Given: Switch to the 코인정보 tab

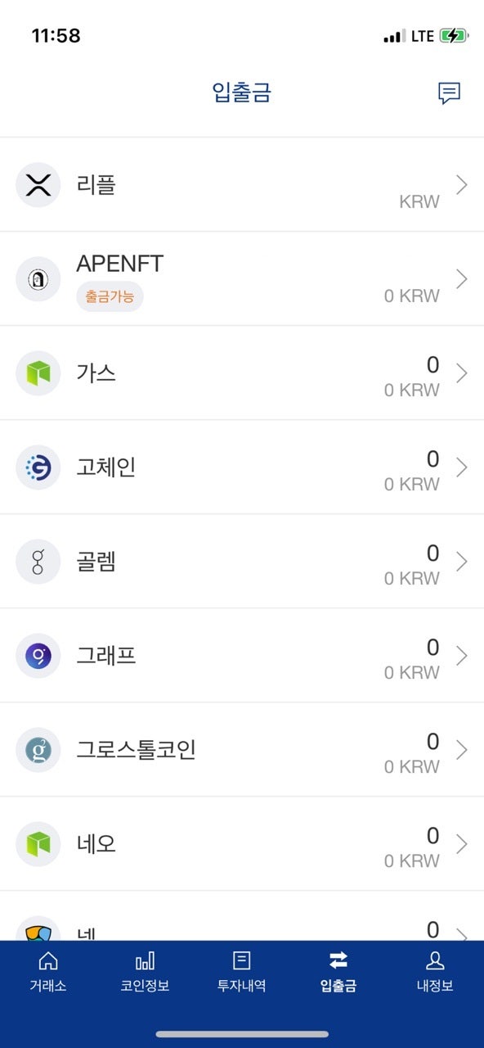Looking at the screenshot, I should pyautogui.click(x=145, y=972).
